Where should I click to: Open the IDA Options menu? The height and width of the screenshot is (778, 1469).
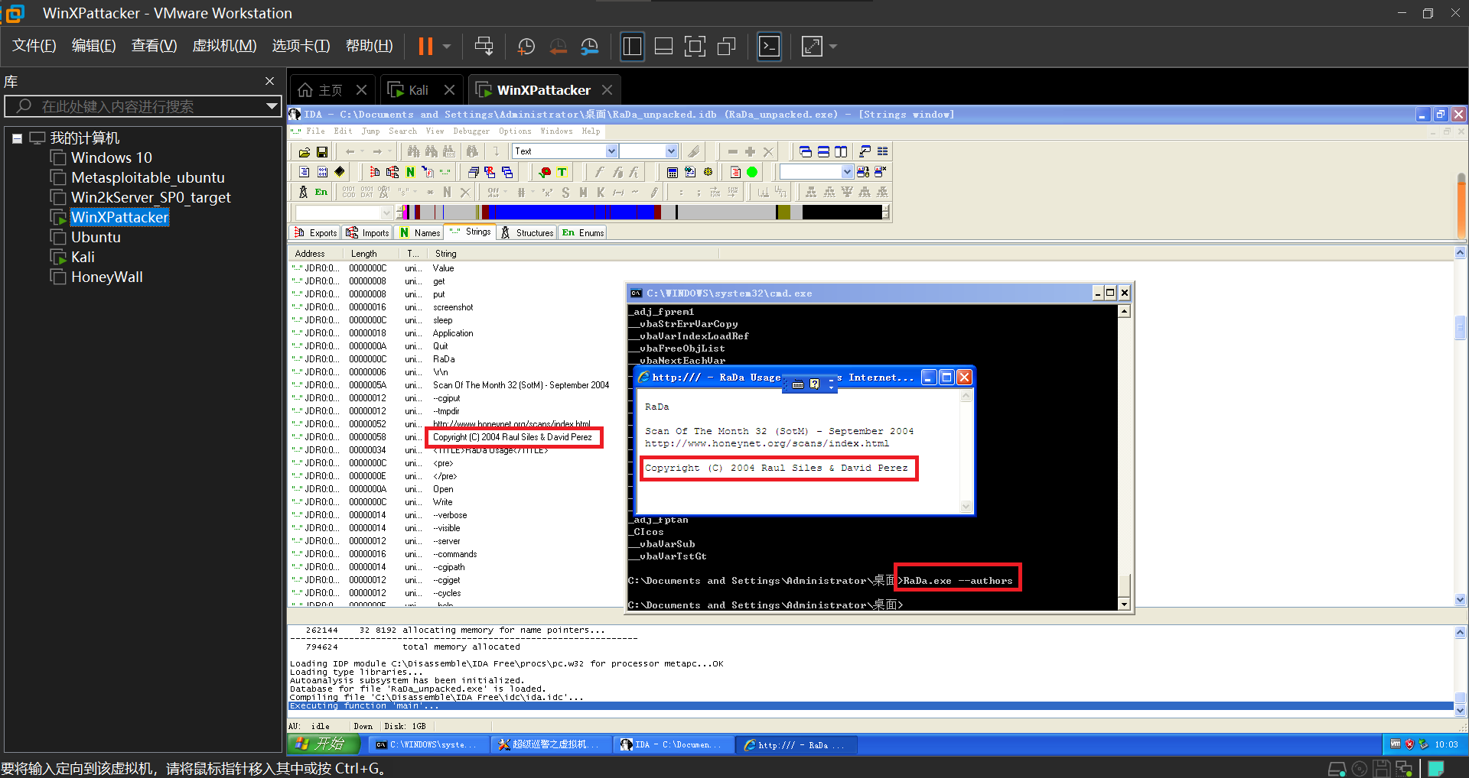[x=515, y=131]
